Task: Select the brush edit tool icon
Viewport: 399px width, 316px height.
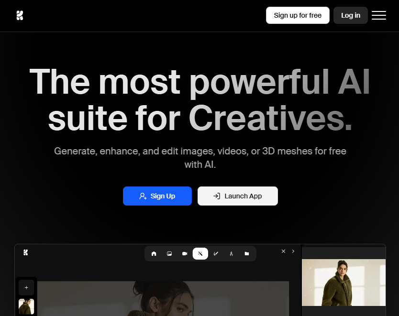Action: coord(216,253)
